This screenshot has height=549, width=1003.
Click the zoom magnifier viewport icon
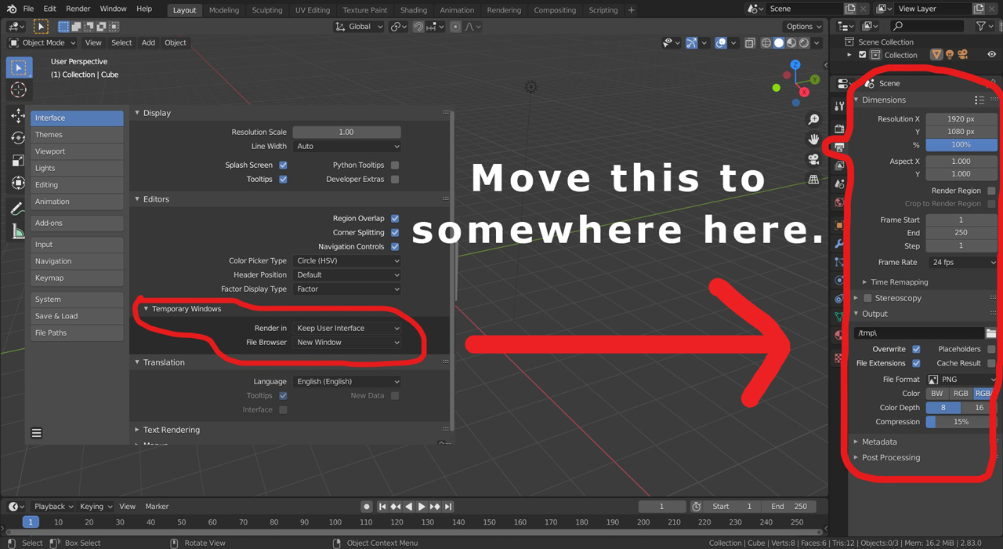pos(814,119)
